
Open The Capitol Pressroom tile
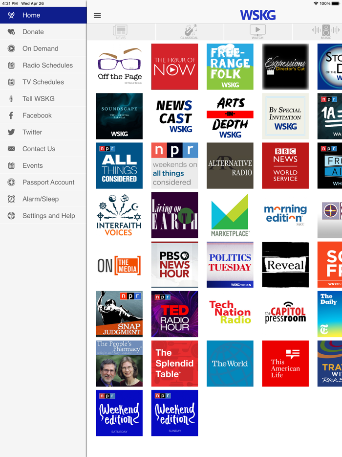[x=285, y=314]
